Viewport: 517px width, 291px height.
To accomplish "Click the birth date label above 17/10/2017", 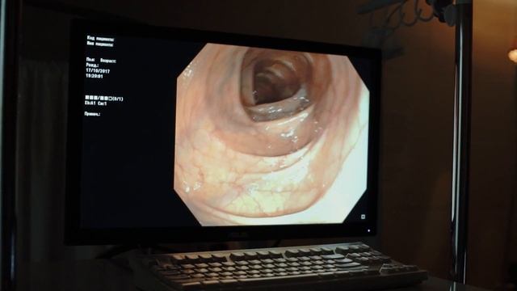I will tap(92, 65).
